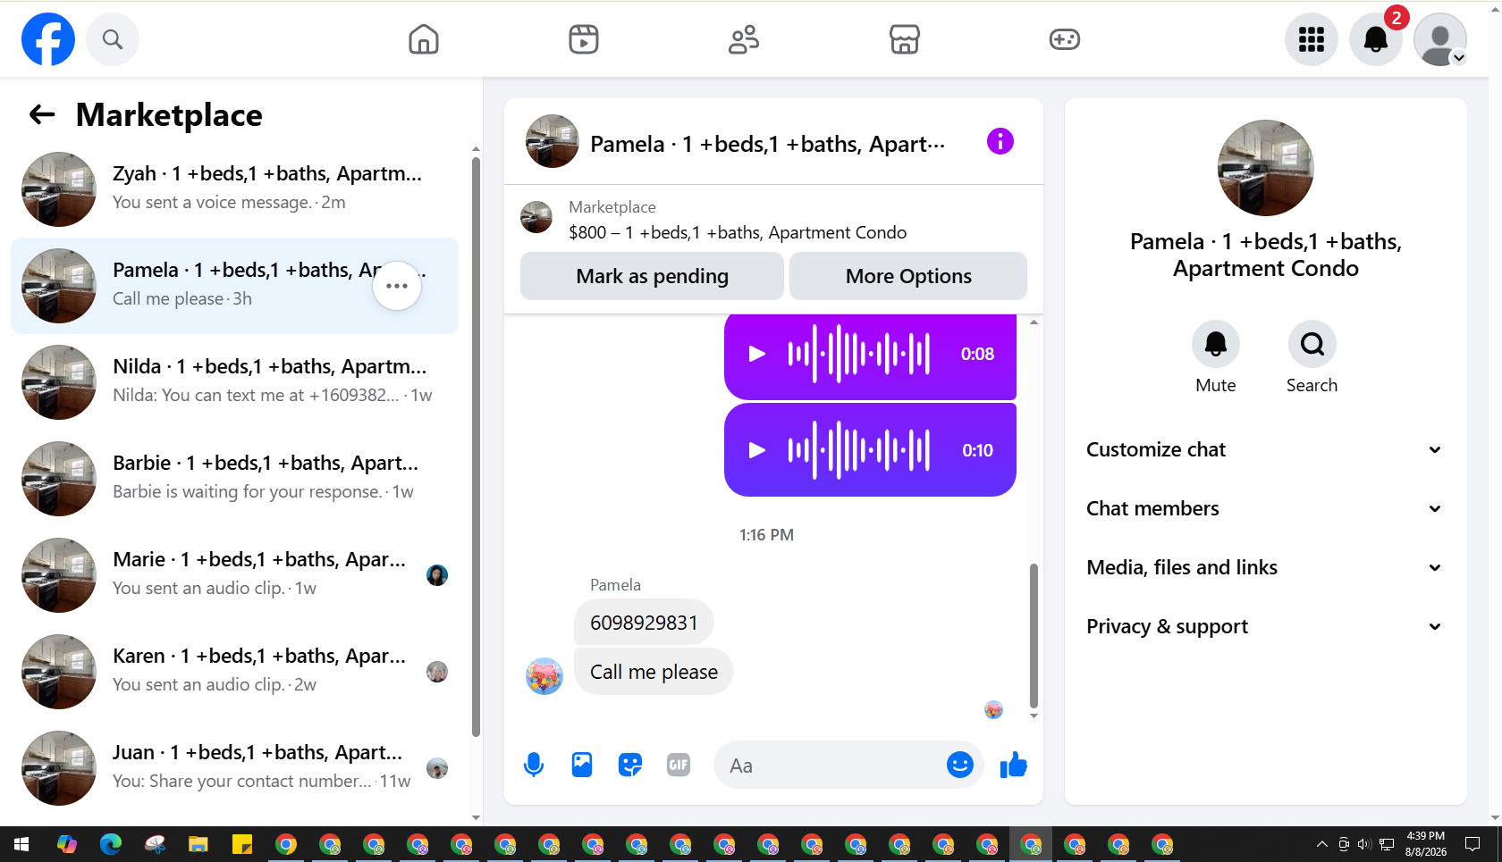
Task: Seek within the 0:10 voice waveform
Action: (x=859, y=450)
